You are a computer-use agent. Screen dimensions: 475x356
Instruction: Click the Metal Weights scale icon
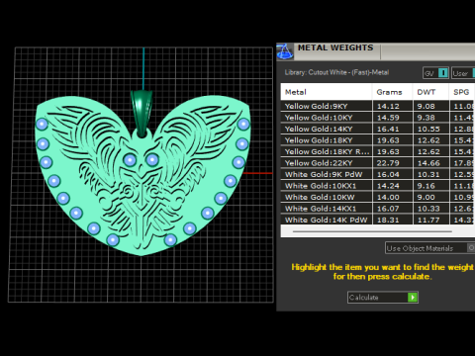[x=284, y=51]
